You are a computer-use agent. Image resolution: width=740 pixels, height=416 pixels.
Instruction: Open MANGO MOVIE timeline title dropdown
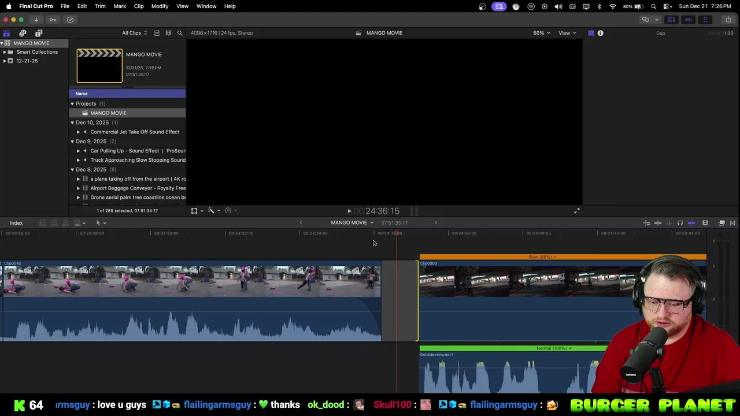click(352, 222)
